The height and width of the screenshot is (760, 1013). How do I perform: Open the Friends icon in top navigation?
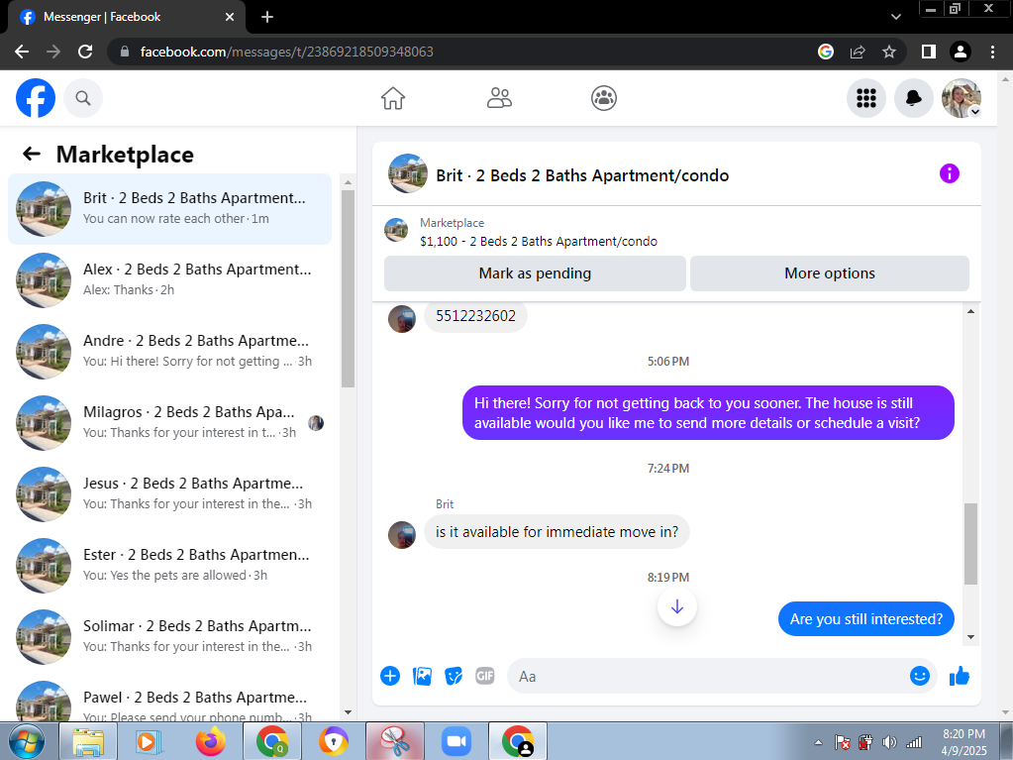(499, 98)
